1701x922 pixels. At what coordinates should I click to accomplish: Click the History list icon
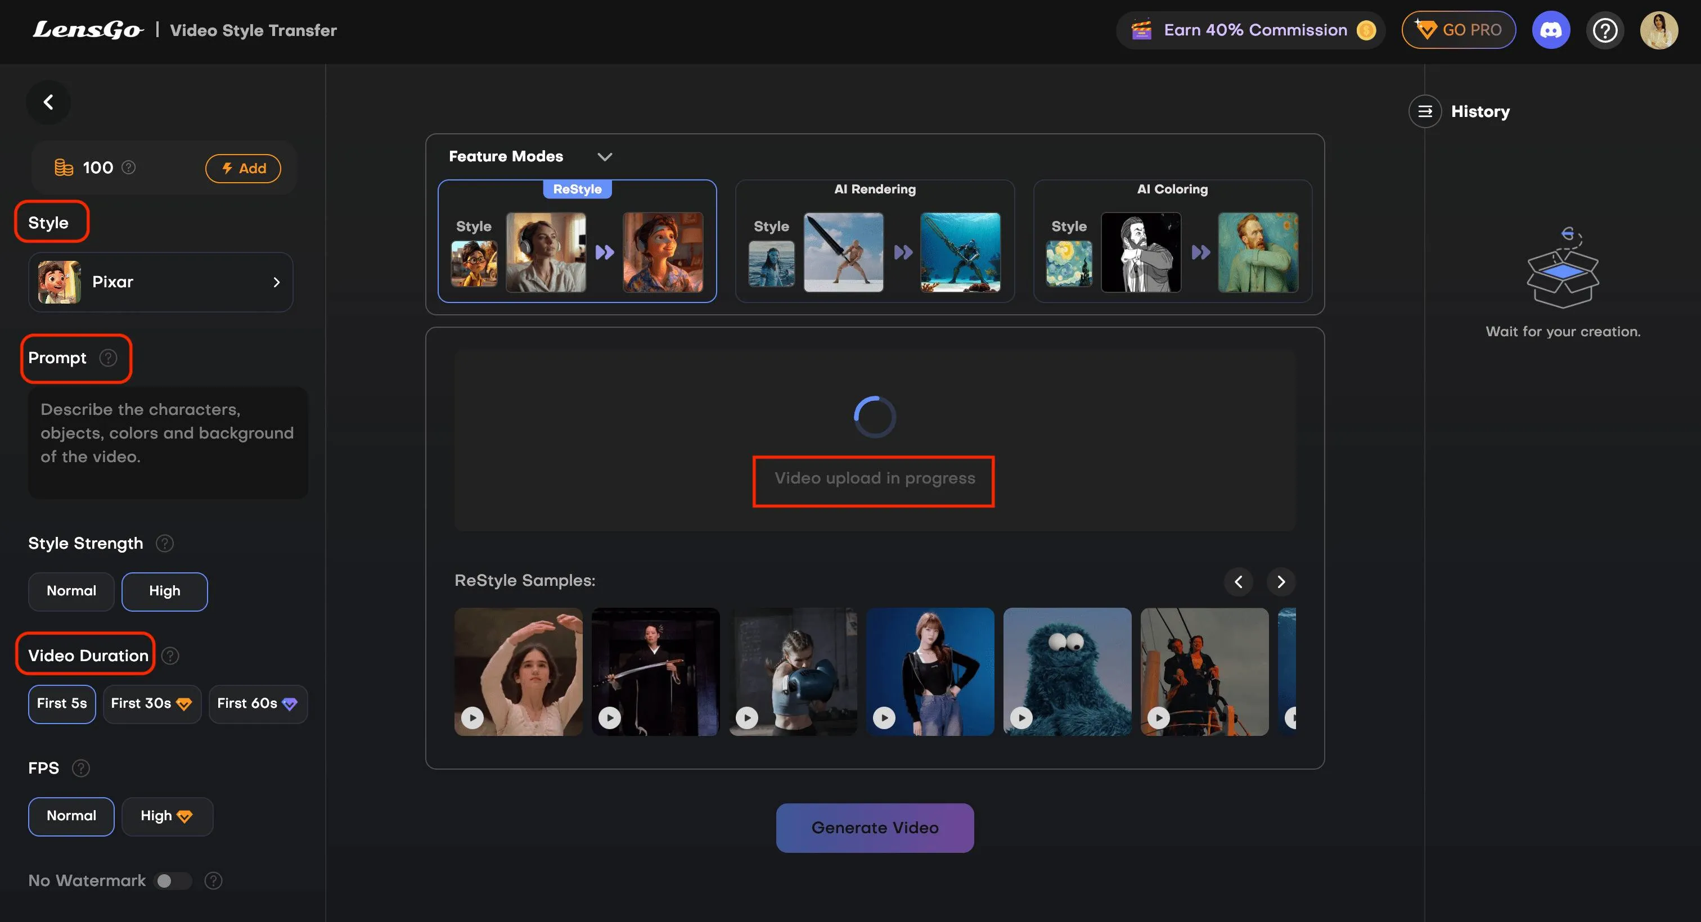point(1425,111)
